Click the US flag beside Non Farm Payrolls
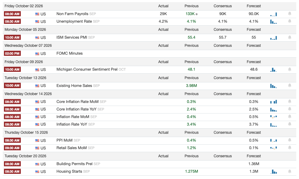299x179 pixels. [x=37, y=14]
